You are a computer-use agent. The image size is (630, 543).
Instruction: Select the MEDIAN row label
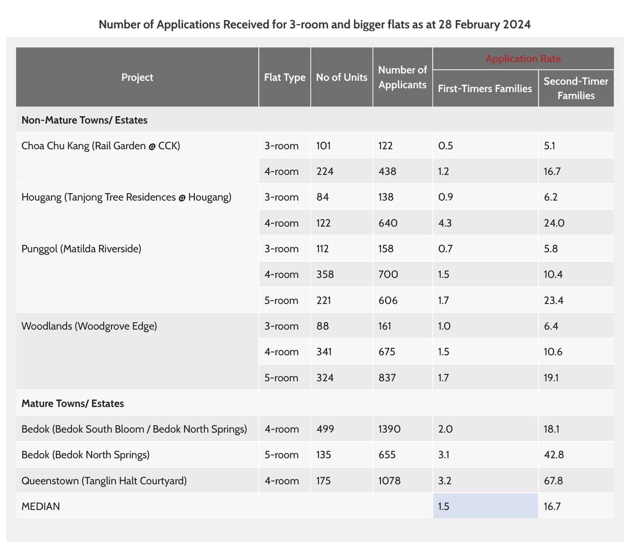40,506
